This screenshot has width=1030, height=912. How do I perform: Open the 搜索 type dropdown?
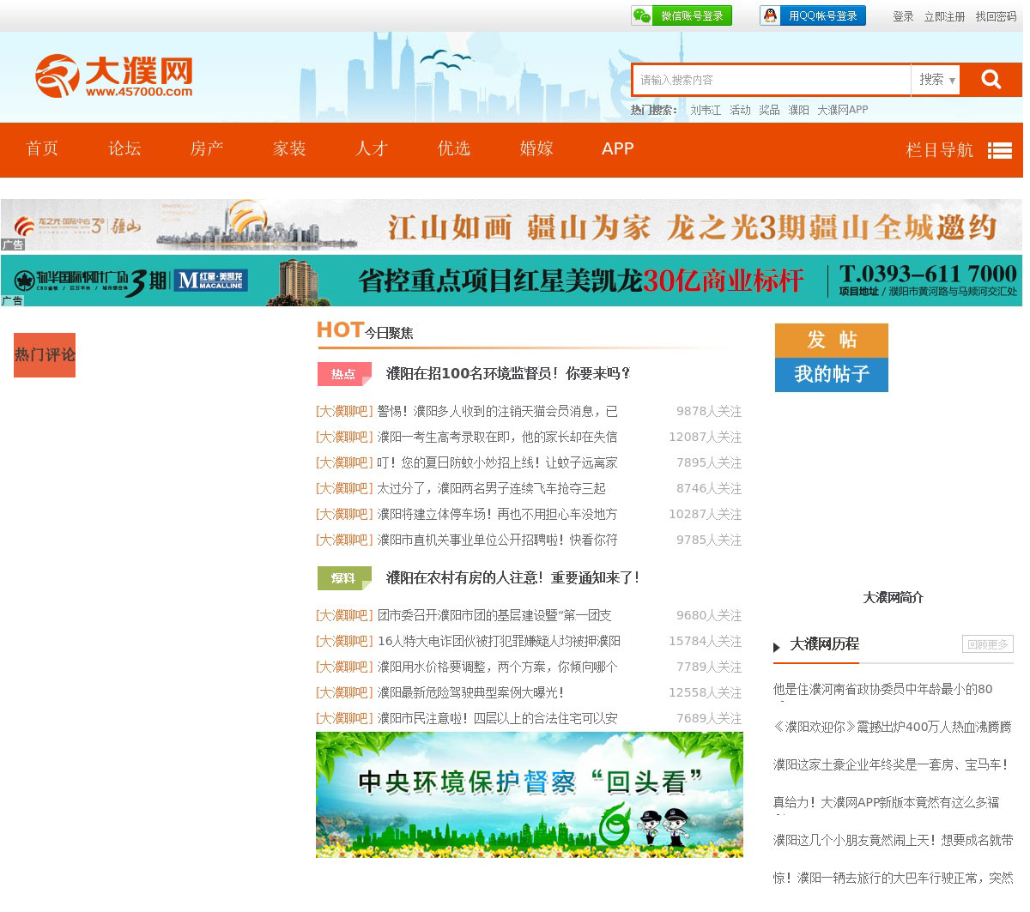pyautogui.click(x=936, y=80)
